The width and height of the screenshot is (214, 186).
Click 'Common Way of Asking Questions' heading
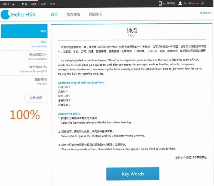point(82,82)
